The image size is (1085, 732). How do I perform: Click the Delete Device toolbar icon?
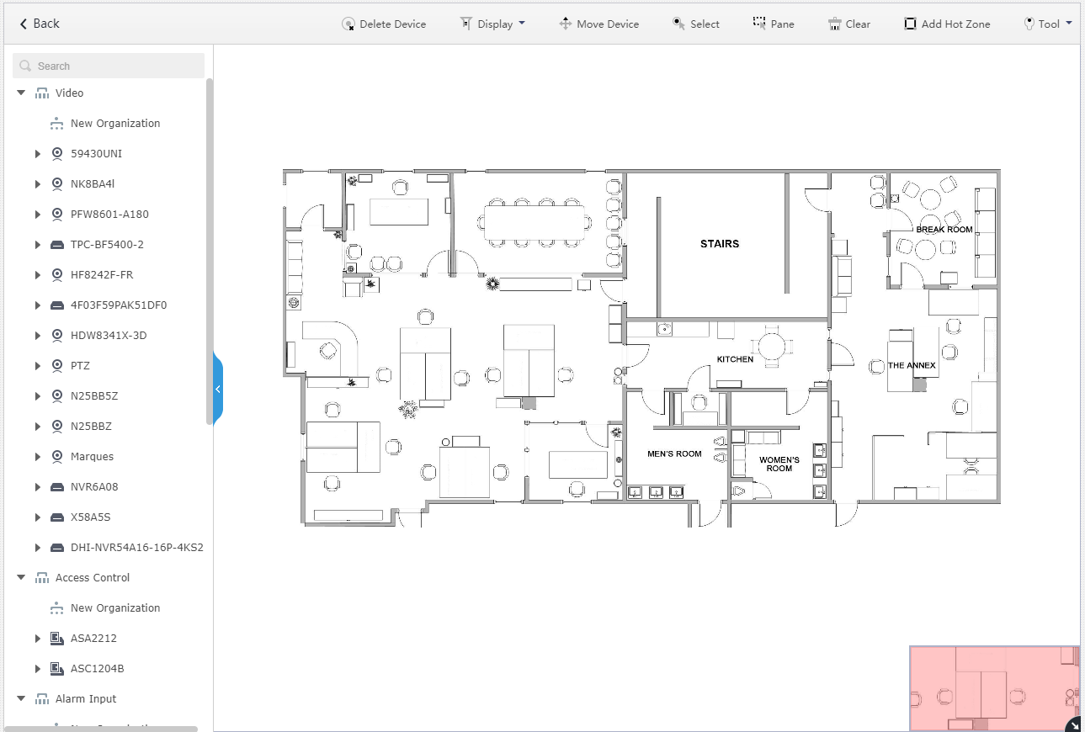(x=348, y=24)
